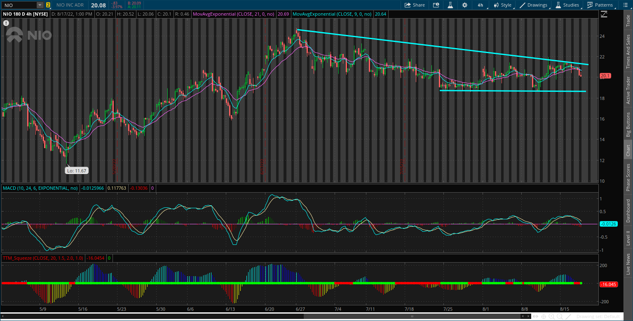Image resolution: width=633 pixels, height=321 pixels.
Task: Click the horizontal chart scrollbar thumb
Action: (x=413, y=316)
